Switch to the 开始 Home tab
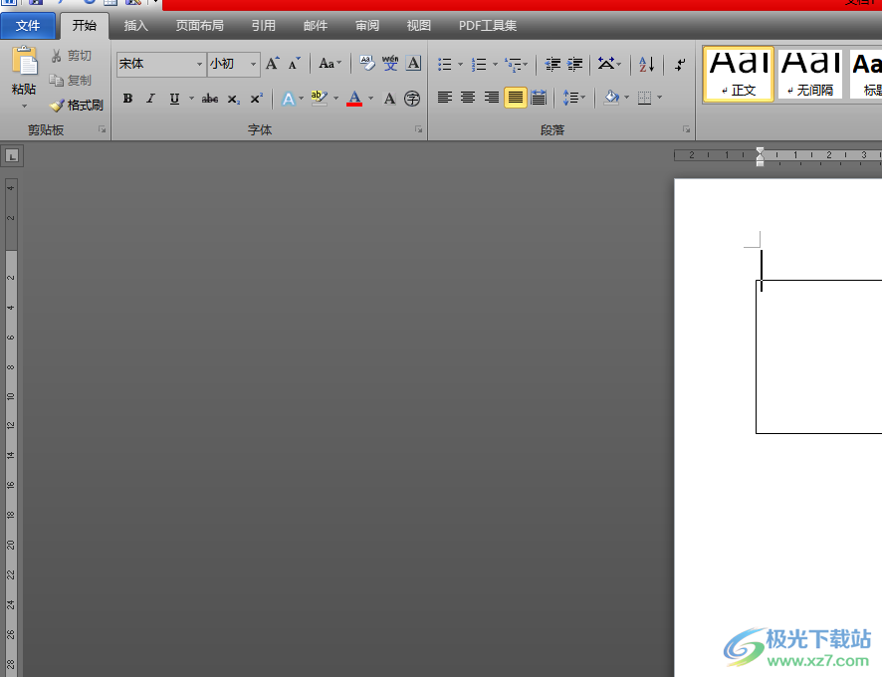882x677 pixels. pyautogui.click(x=85, y=26)
